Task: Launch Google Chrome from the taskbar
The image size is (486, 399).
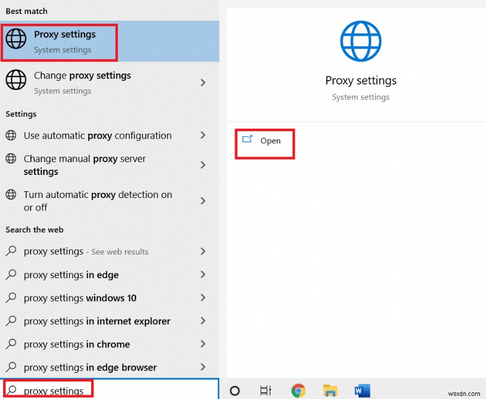Action: pyautogui.click(x=298, y=390)
